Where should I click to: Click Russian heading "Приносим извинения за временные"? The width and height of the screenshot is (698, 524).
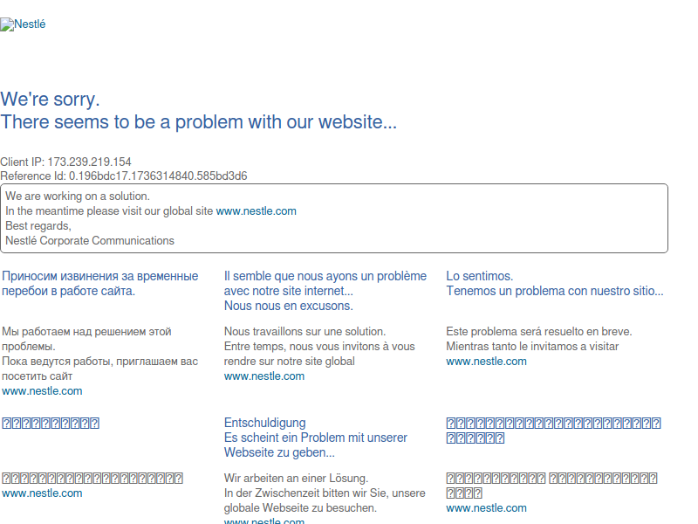[x=100, y=276]
